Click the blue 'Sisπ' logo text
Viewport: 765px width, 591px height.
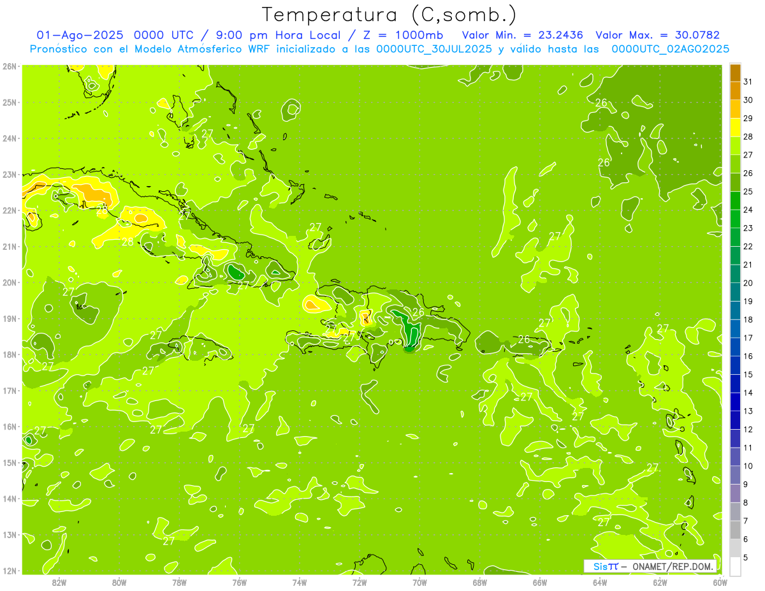pos(606,566)
